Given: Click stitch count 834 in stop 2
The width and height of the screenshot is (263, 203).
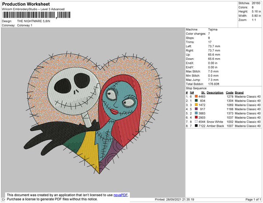Looking at the screenshot, I should click(203, 101).
